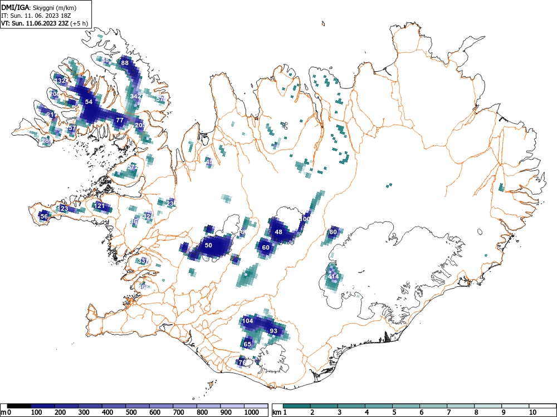Click the 88 visibility value in the Westfjords
The height and width of the screenshot is (417, 557).
click(x=125, y=63)
